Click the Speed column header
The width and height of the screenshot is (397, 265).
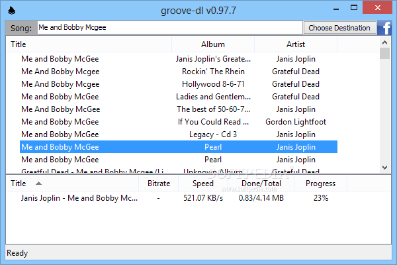(203, 184)
